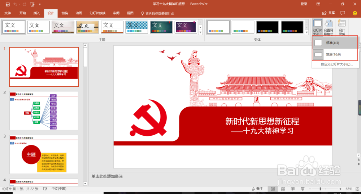Image resolution: width=361 pixels, height=194 pixels.
Task: Click the 中文(中国) language indicator
Action: pyautogui.click(x=59, y=189)
